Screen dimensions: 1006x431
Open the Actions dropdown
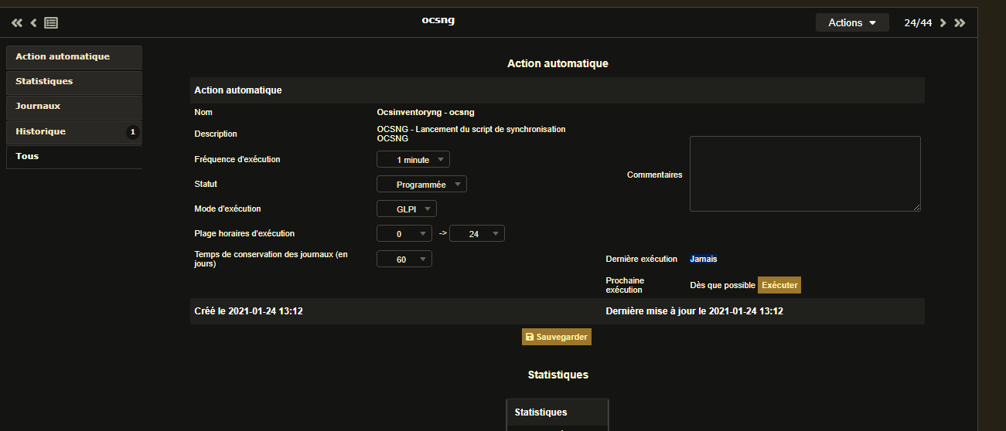pos(852,23)
